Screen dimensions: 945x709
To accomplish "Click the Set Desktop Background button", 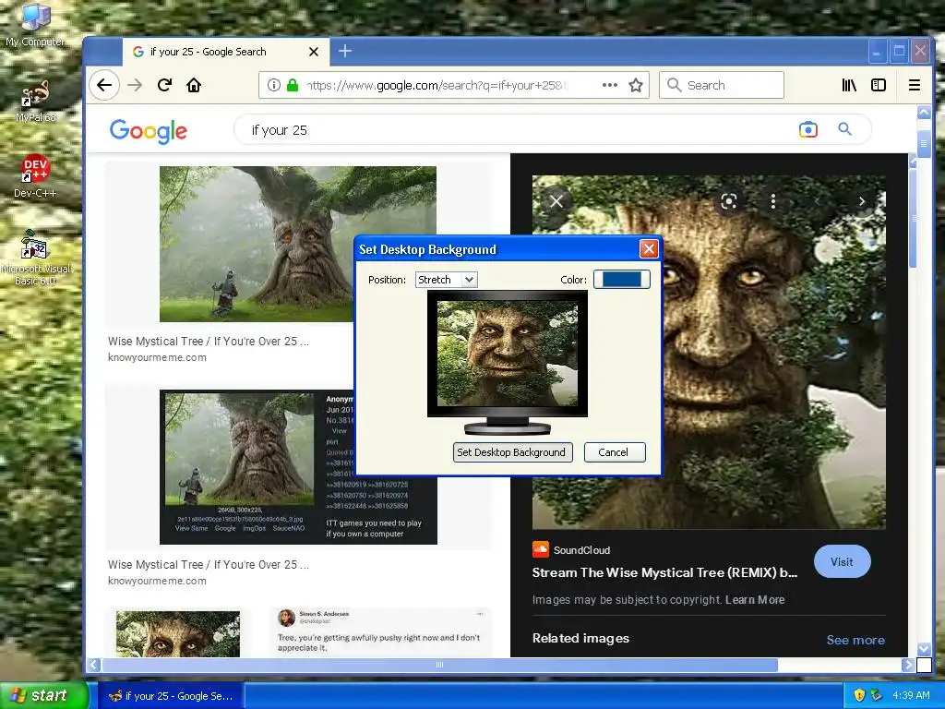I will click(x=512, y=452).
